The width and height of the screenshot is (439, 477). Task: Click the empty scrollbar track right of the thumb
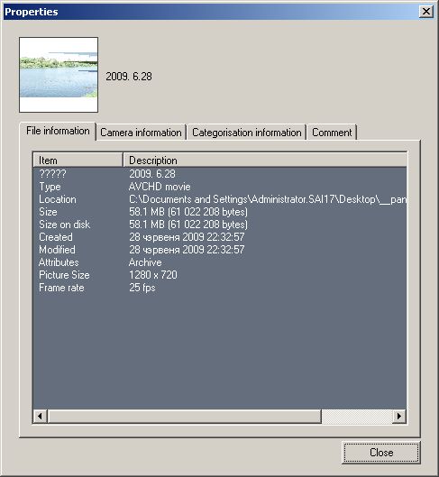357,416
